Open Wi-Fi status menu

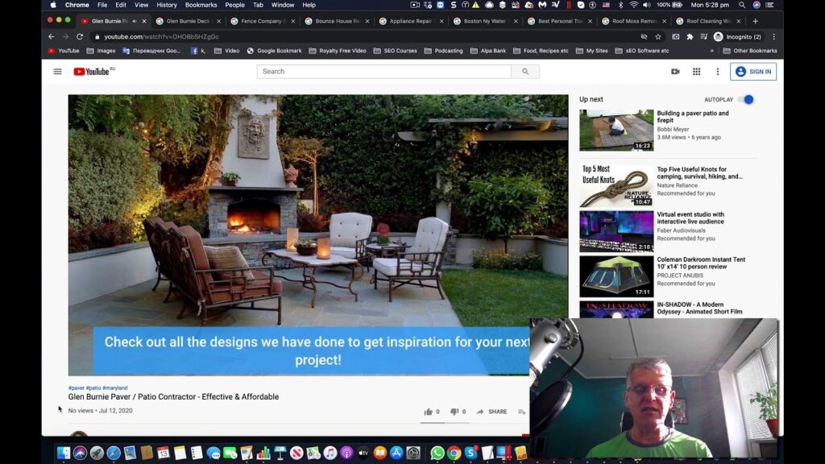633,5
